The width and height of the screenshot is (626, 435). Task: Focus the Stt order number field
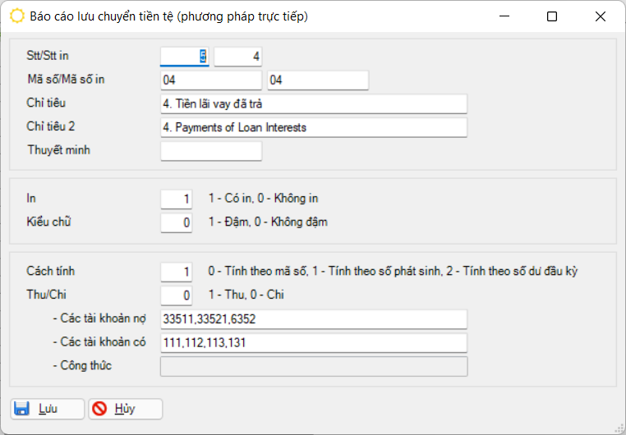[185, 56]
